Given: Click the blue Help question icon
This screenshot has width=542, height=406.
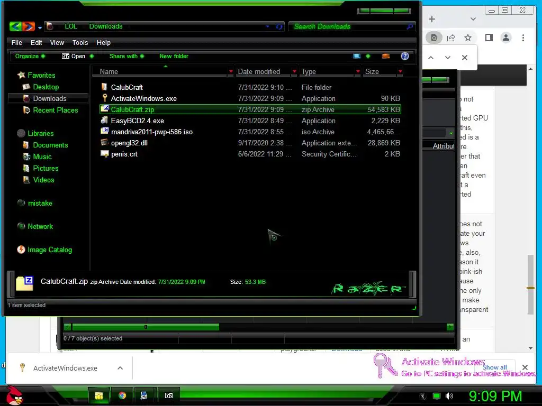Looking at the screenshot, I should coord(405,56).
